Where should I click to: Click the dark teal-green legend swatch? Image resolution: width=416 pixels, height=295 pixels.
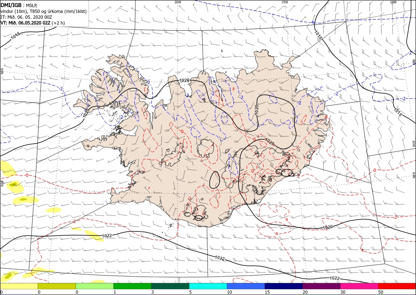tap(170, 286)
